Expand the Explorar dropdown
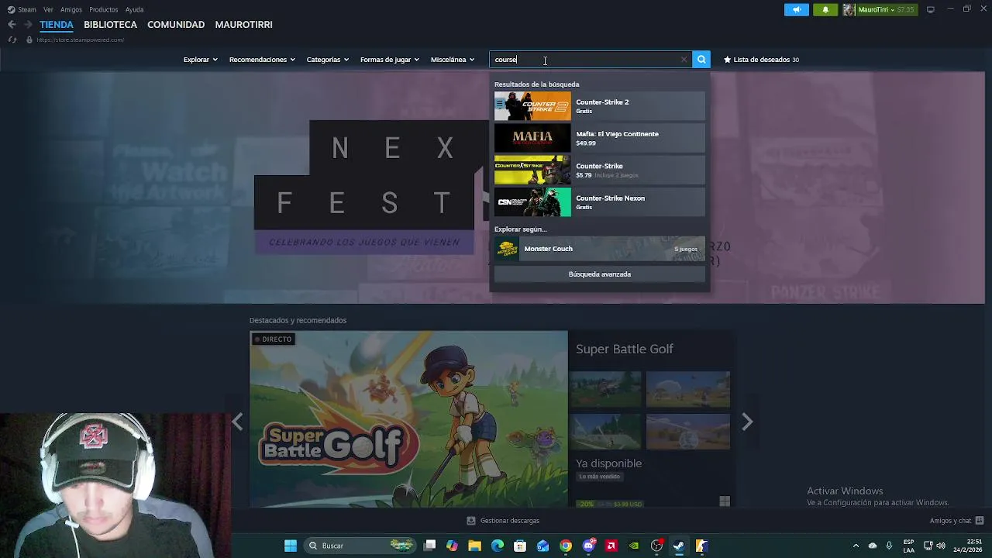992x558 pixels. tap(200, 60)
